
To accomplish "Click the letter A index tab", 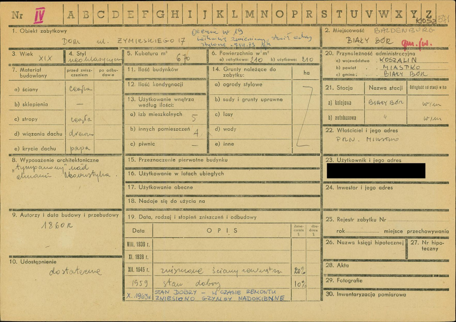I will [x=71, y=14].
